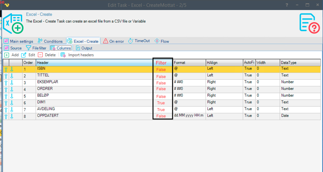Image resolution: width=323 pixels, height=172 pixels.
Task: Move the AVDELING row down with arrow
Action: pyautogui.click(x=12, y=109)
